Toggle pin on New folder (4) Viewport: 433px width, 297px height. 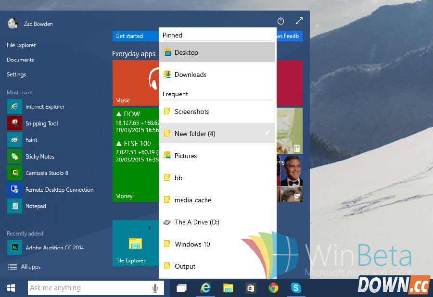tap(267, 134)
